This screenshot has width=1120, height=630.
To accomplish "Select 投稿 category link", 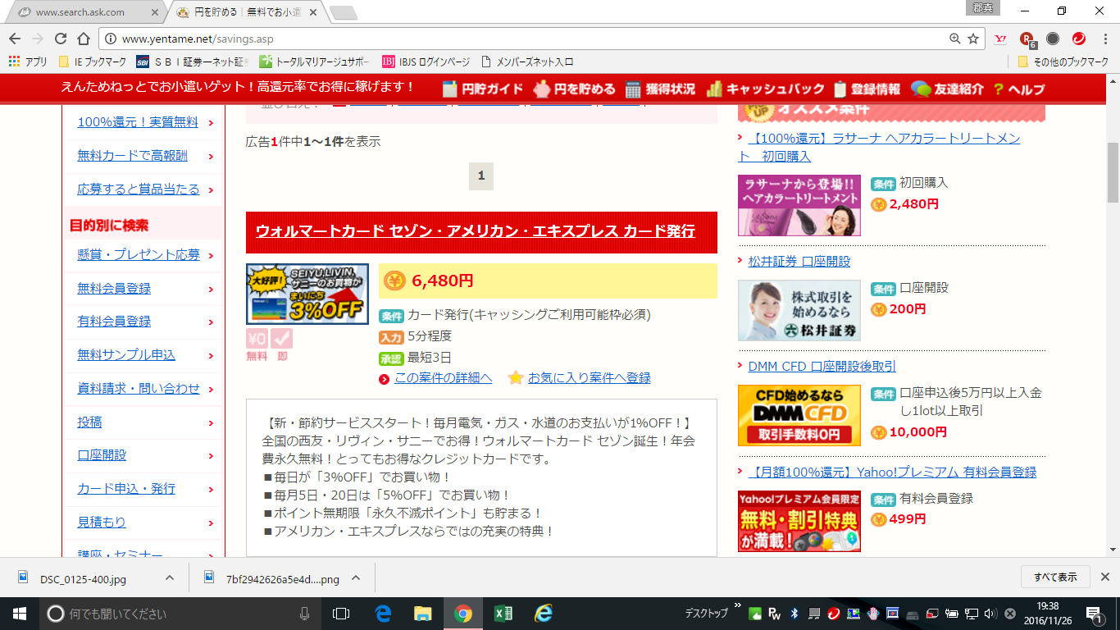I will click(89, 422).
